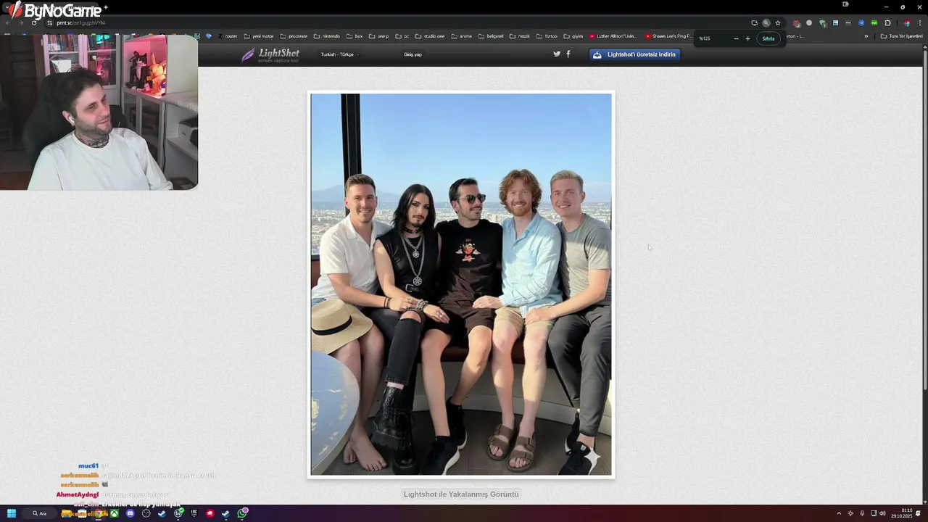
Task: Click the taskbar volume icon
Action: [x=882, y=513]
